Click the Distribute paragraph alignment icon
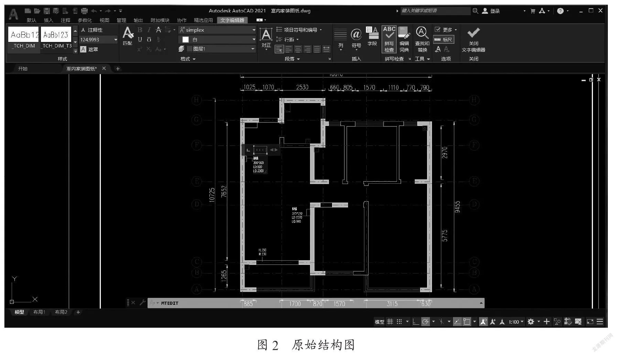The height and width of the screenshot is (356, 617). click(x=326, y=49)
